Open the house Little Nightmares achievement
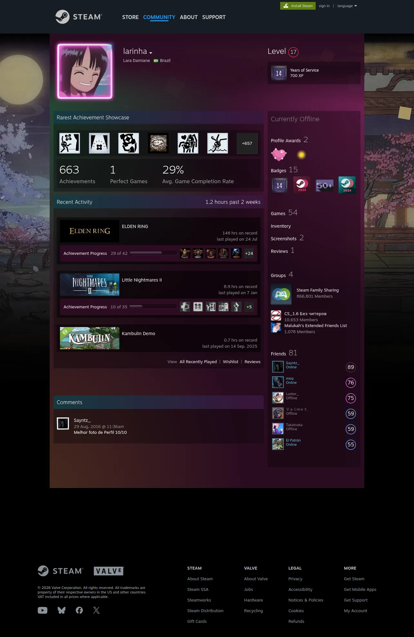This screenshot has width=414, height=637. (223, 307)
